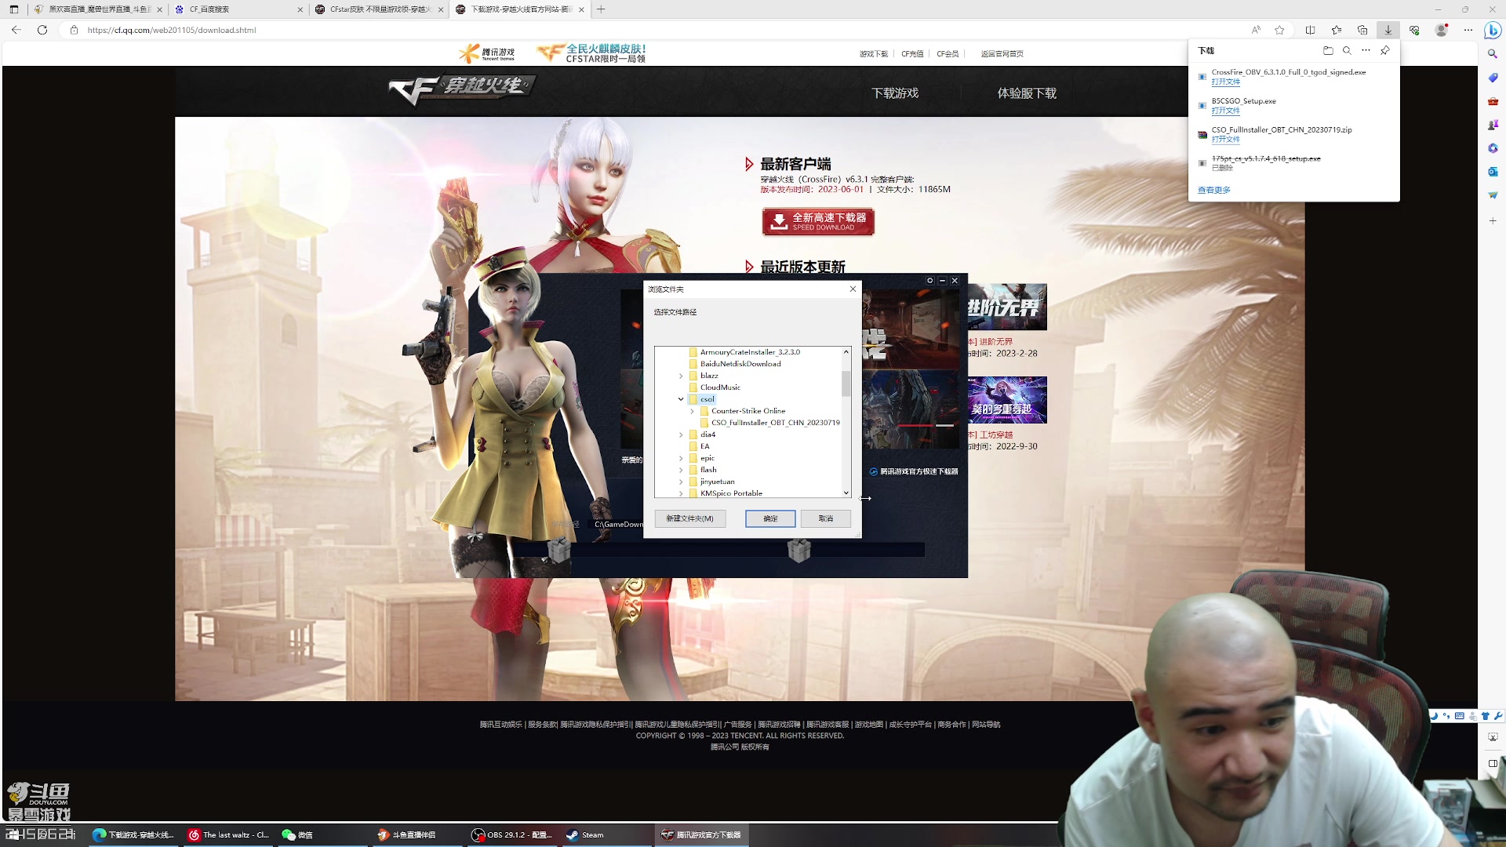Click the address bar URL field
This screenshot has height=847, width=1506.
(x=659, y=30)
